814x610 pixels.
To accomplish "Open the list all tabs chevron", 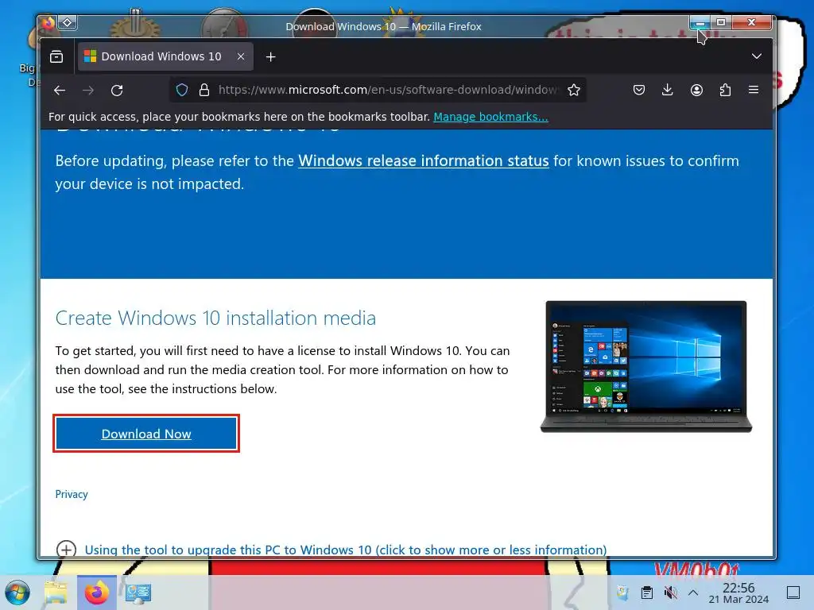I will (757, 56).
